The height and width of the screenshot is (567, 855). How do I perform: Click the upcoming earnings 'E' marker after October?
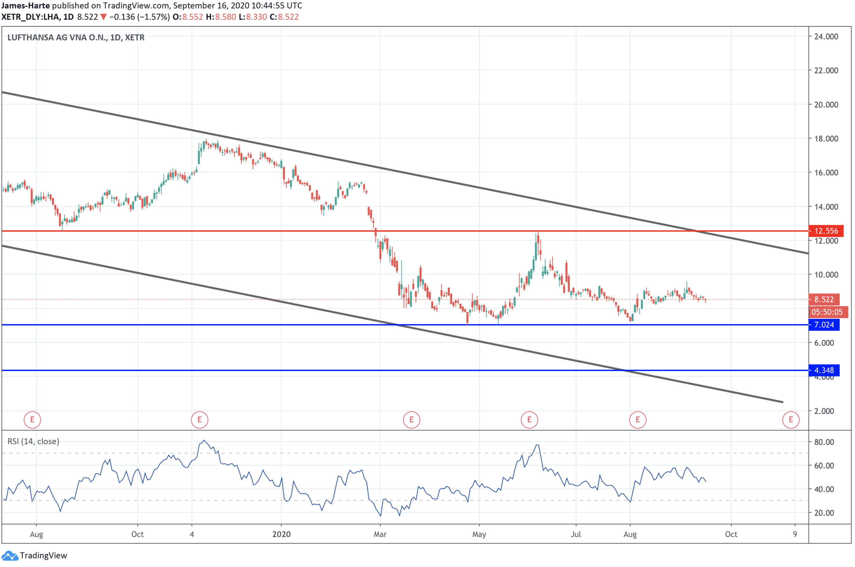(x=791, y=420)
